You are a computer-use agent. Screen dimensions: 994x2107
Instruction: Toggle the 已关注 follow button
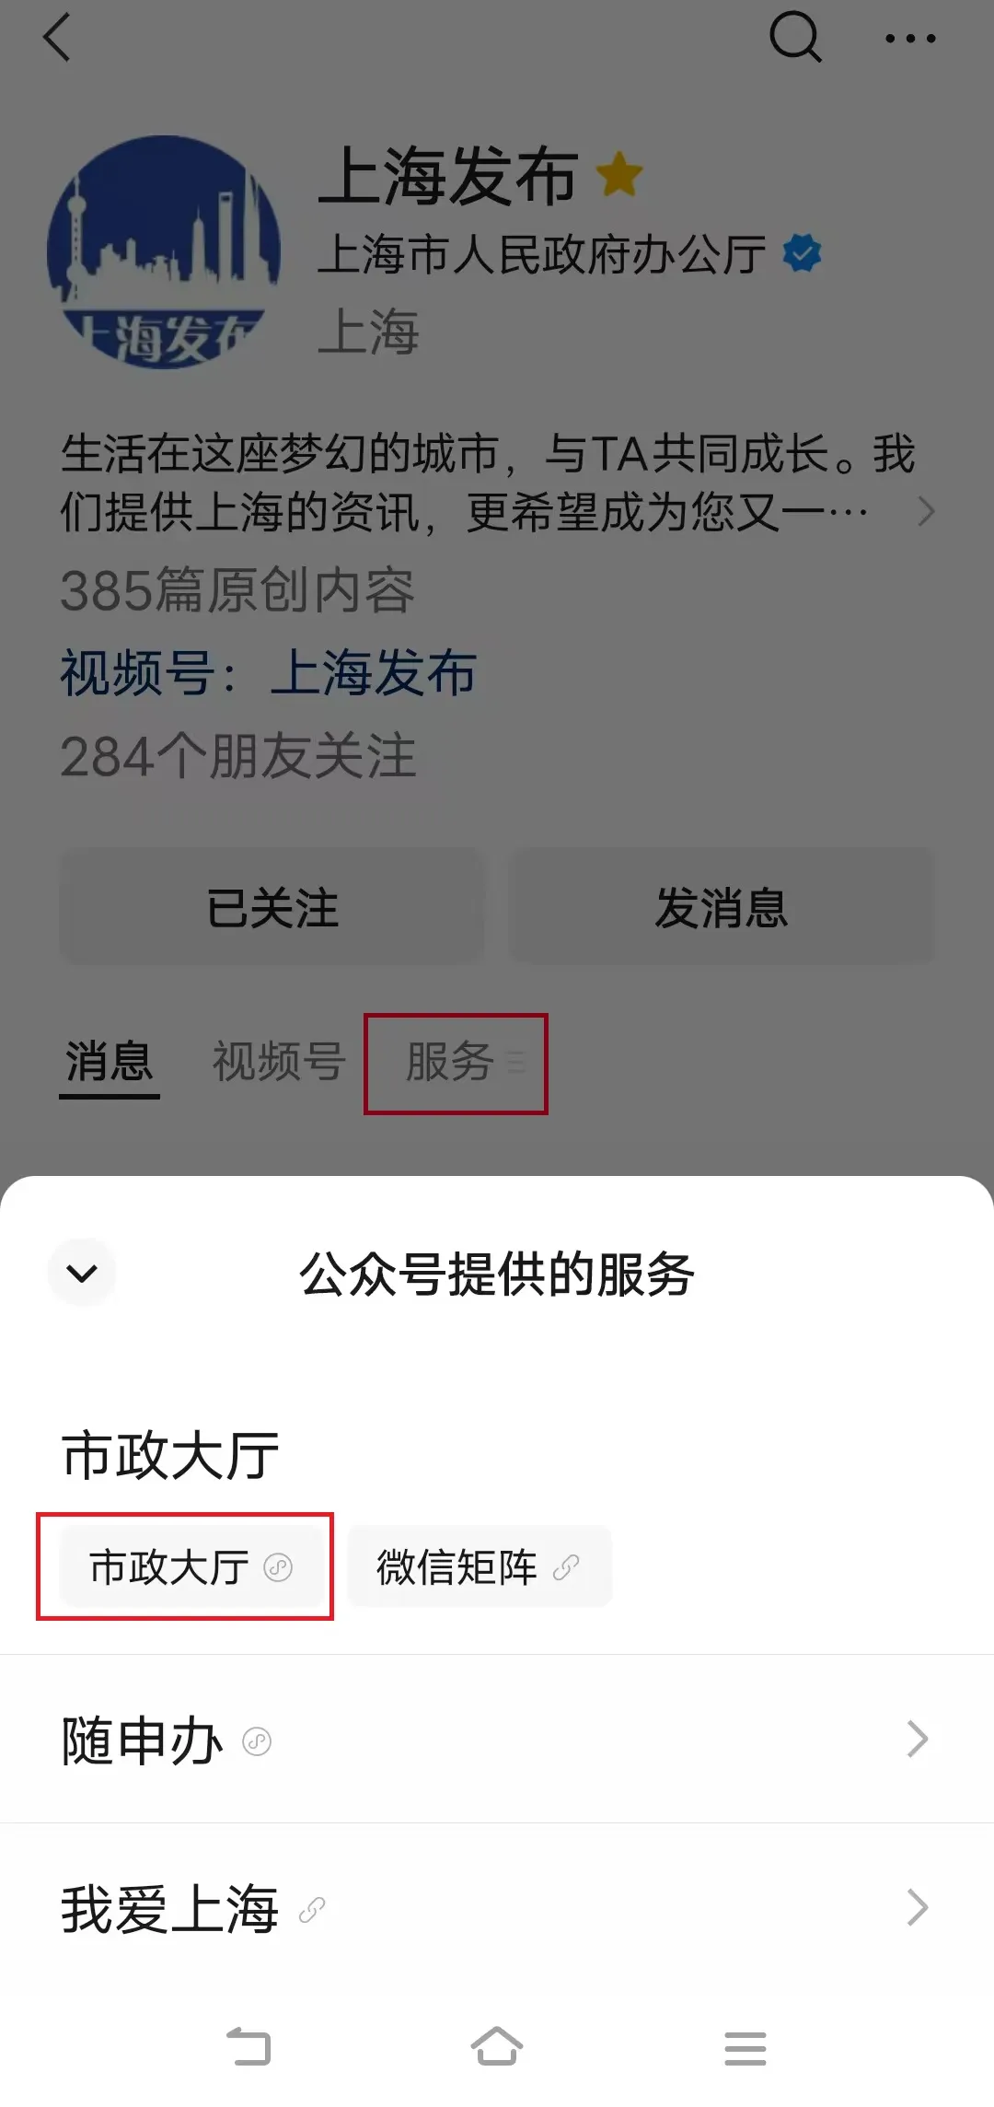(x=272, y=907)
